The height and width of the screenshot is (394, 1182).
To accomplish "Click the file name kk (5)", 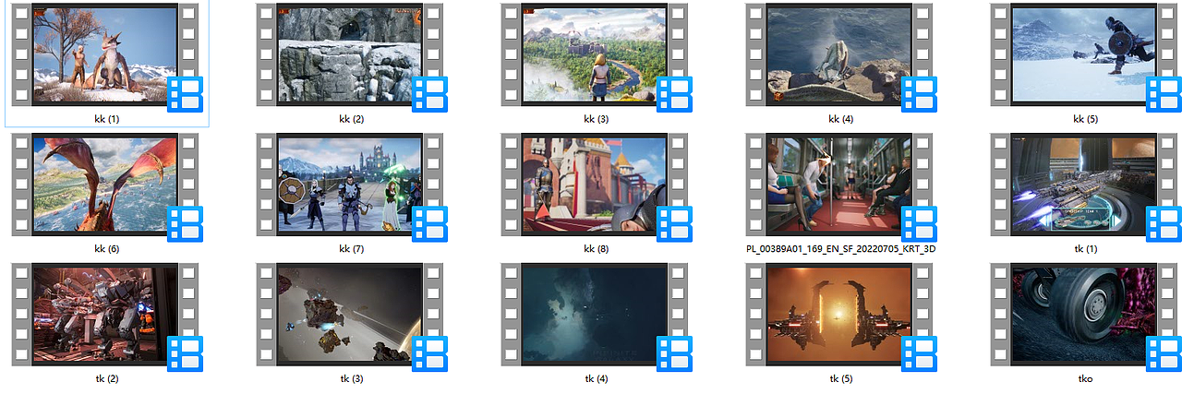I will pyautogui.click(x=1086, y=119).
